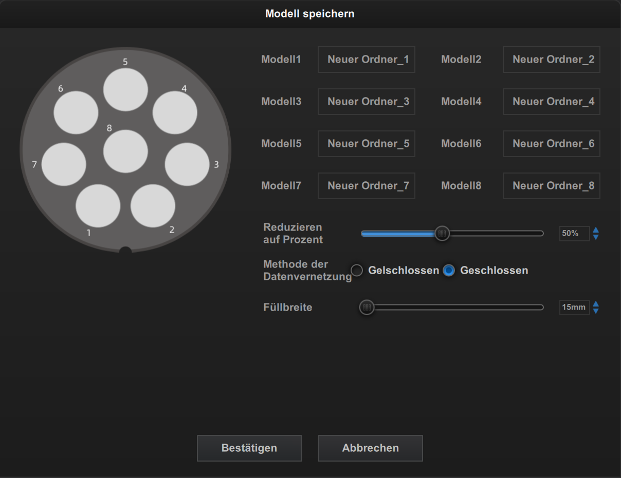The width and height of the screenshot is (621, 478).
Task: Pick turntable position 6 circle
Action: (76, 112)
